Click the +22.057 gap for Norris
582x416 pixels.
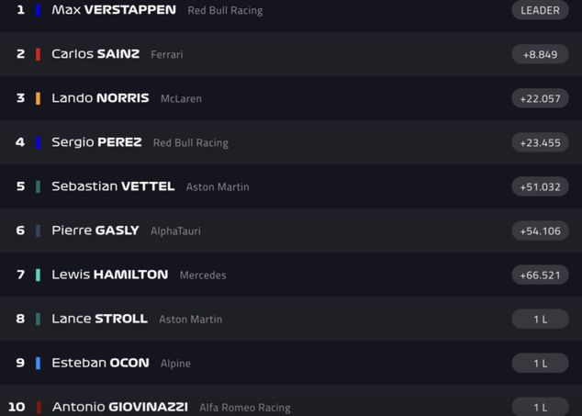click(x=540, y=98)
